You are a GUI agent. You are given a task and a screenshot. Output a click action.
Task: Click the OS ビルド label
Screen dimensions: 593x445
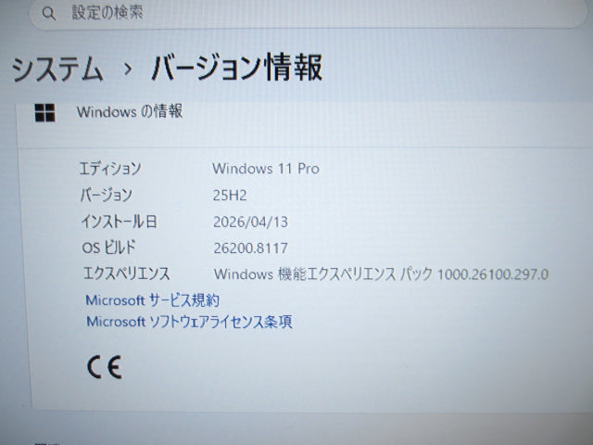(109, 248)
